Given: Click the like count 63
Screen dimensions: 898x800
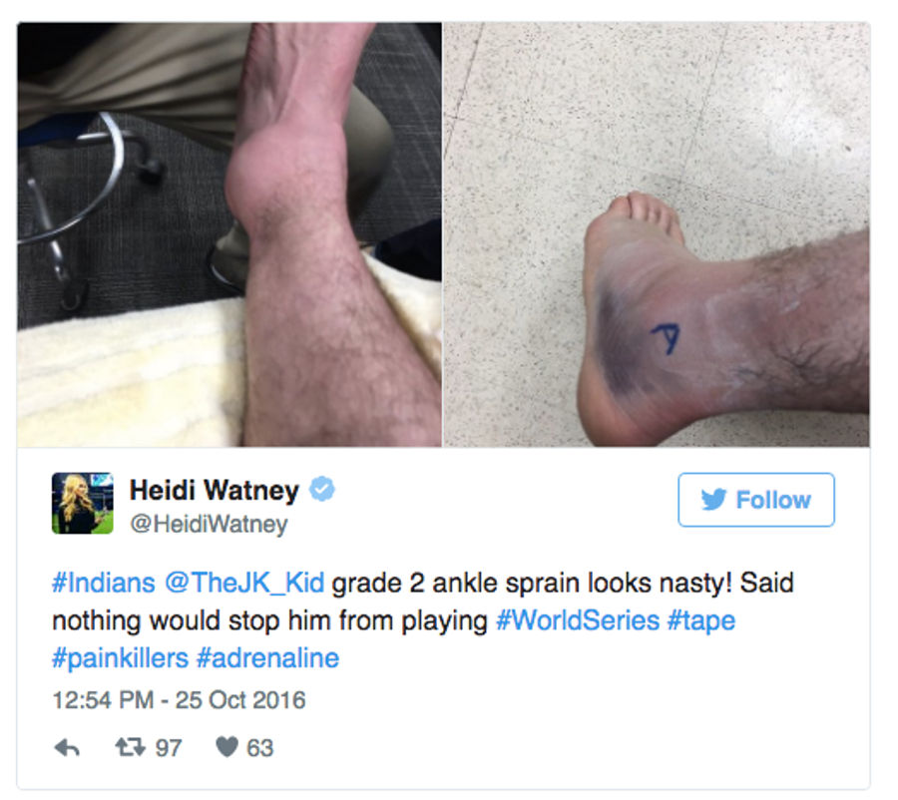Looking at the screenshot, I should point(260,748).
